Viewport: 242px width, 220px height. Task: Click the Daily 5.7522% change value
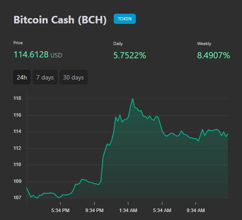pos(130,56)
